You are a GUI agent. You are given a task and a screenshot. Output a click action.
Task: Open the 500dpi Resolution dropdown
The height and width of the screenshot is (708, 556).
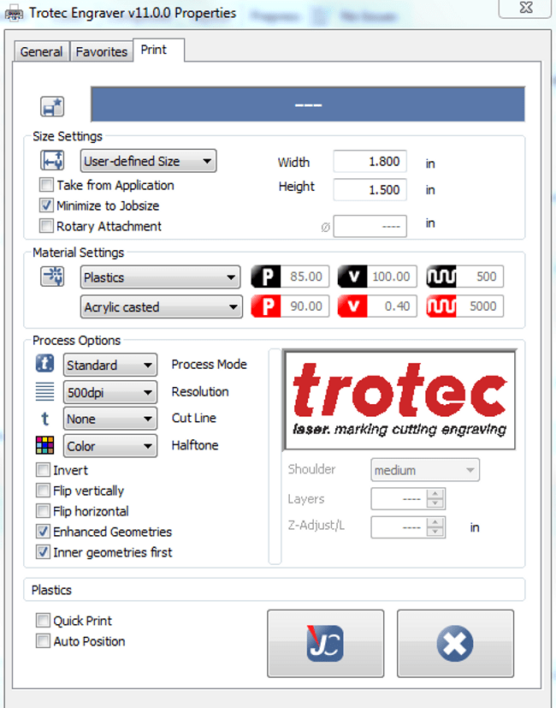pyautogui.click(x=110, y=392)
